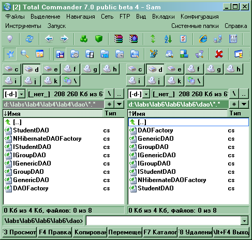Refresh the panel with the blue arrows icon
The width and height of the screenshot is (252, 240).
(x=29, y=39)
